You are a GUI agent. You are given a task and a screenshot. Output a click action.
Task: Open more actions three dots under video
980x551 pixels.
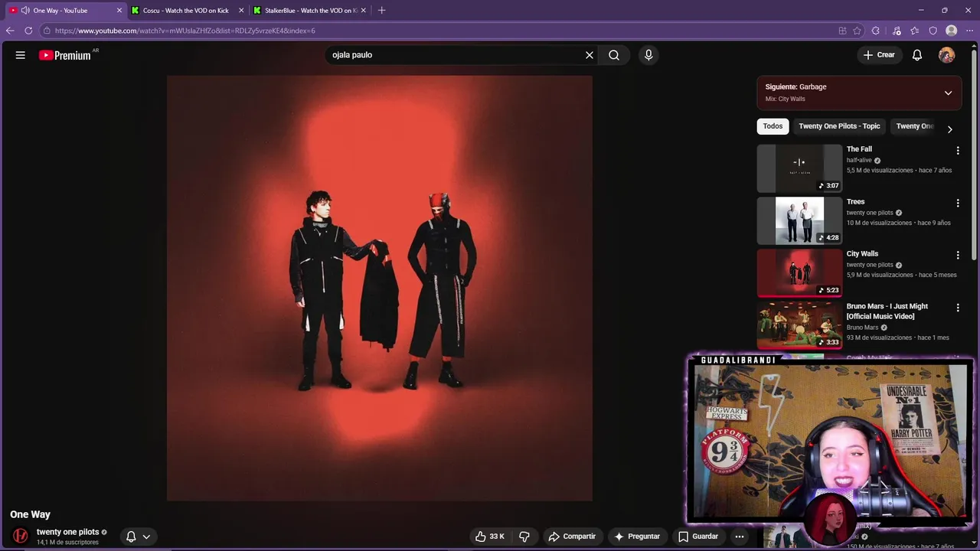(740, 536)
